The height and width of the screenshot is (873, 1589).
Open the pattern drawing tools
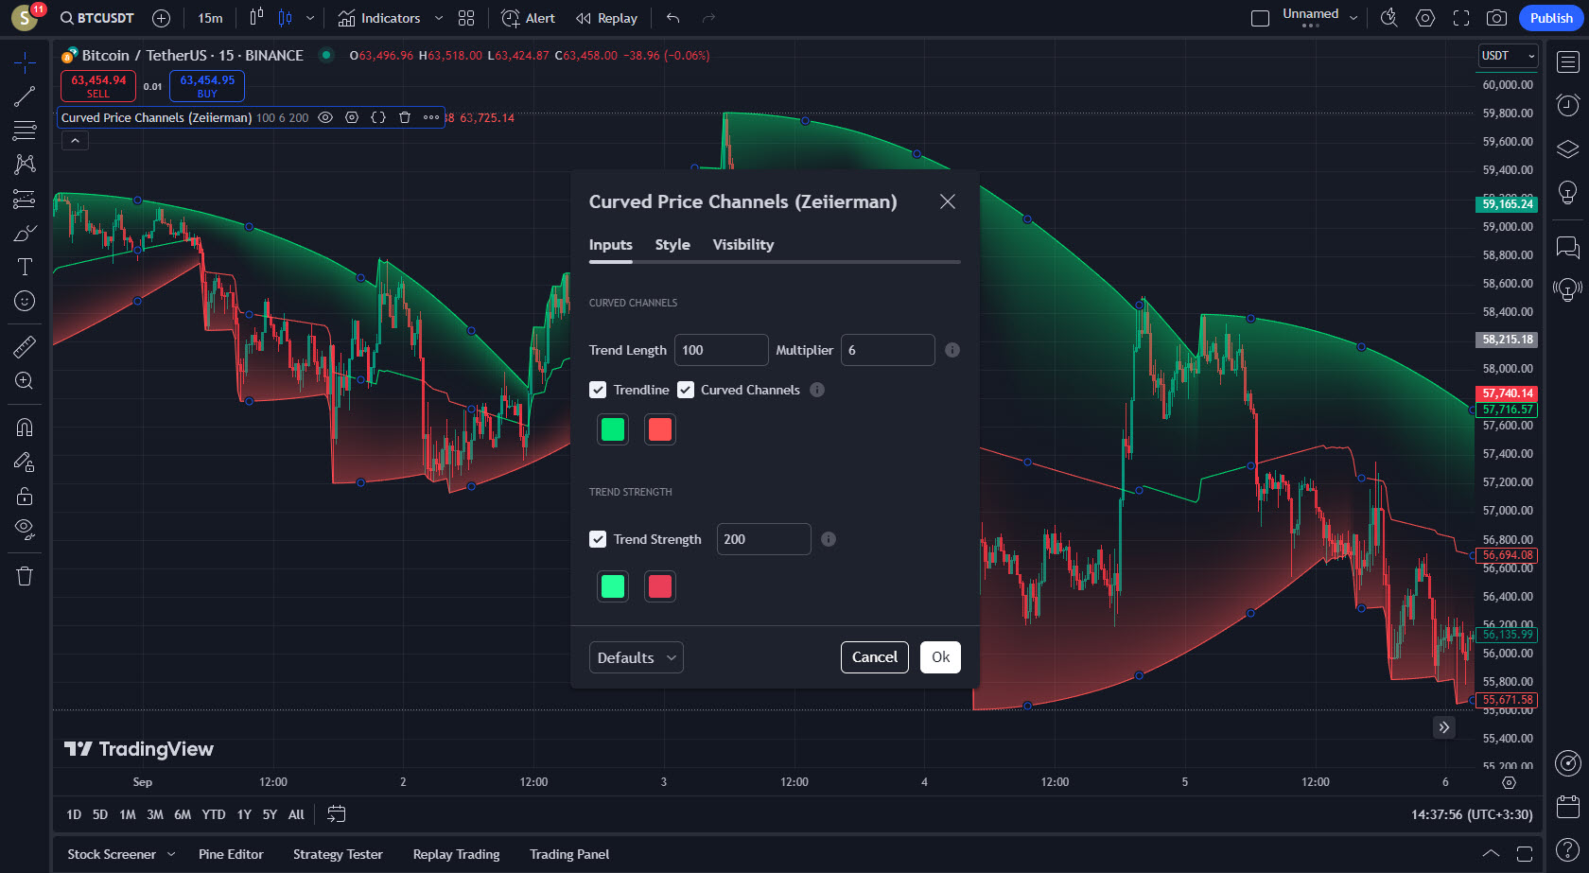point(25,165)
